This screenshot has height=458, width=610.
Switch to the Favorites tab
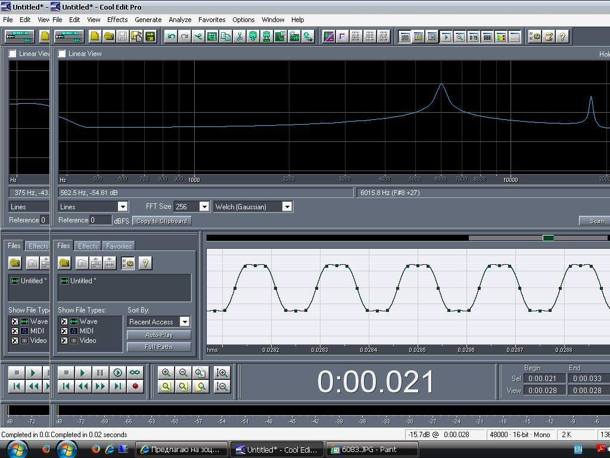(x=119, y=246)
